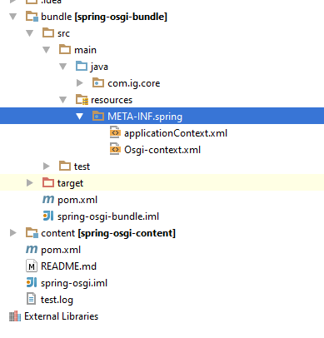Click the spring-osgi-bundle.iml file icon
Image resolution: width=324 pixels, height=338 pixels.
point(48,216)
